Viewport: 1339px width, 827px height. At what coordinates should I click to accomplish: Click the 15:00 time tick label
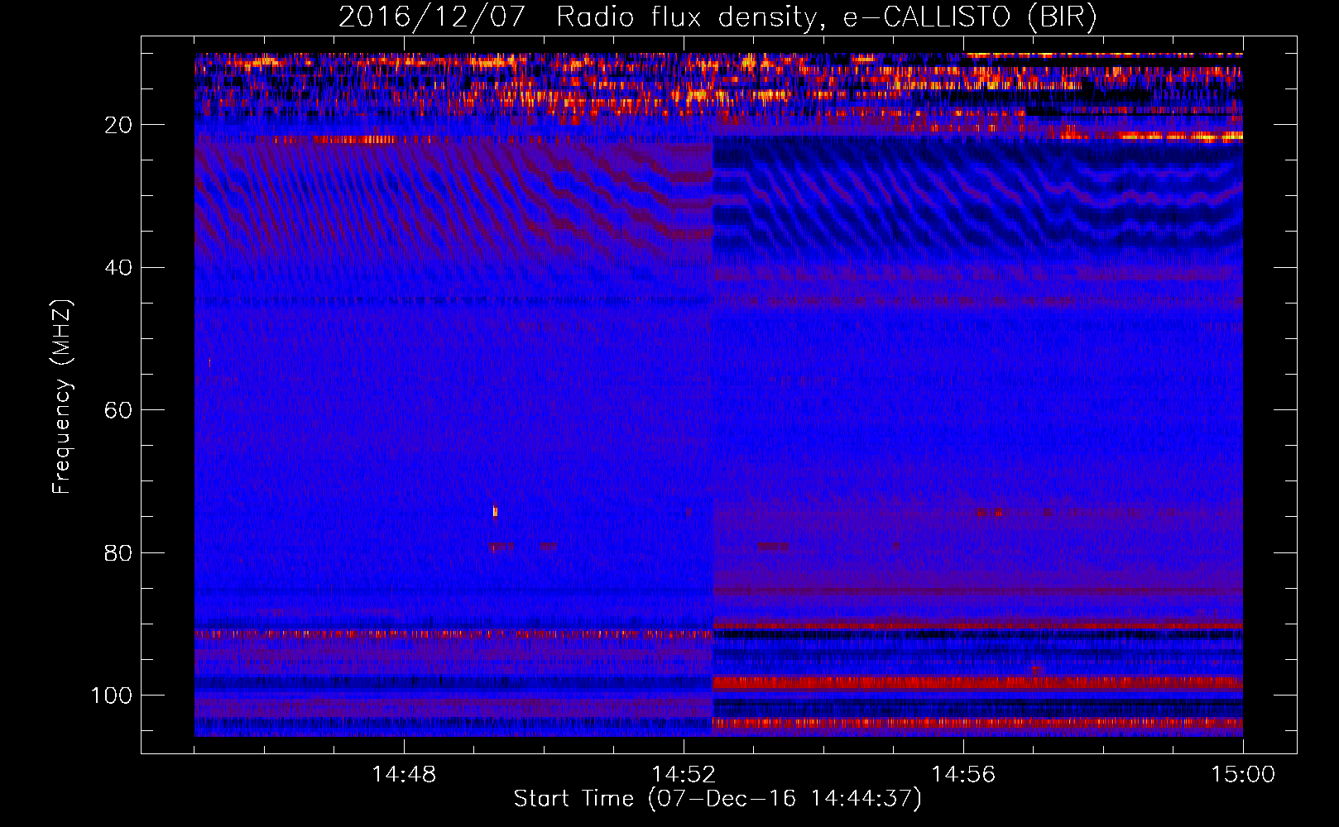tap(1243, 775)
